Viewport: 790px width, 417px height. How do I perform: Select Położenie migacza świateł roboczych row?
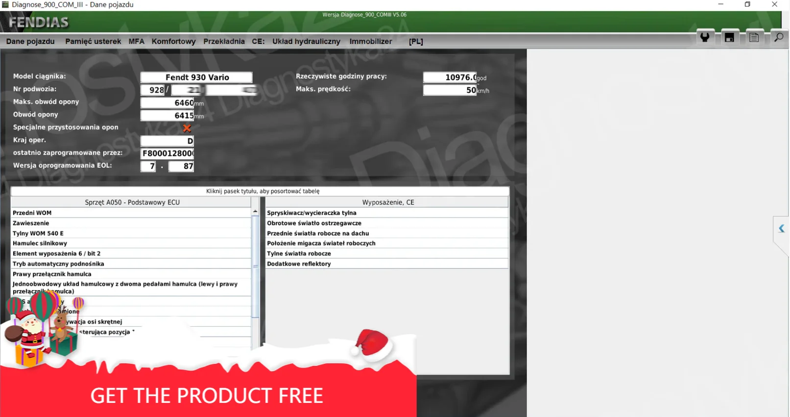coord(387,243)
